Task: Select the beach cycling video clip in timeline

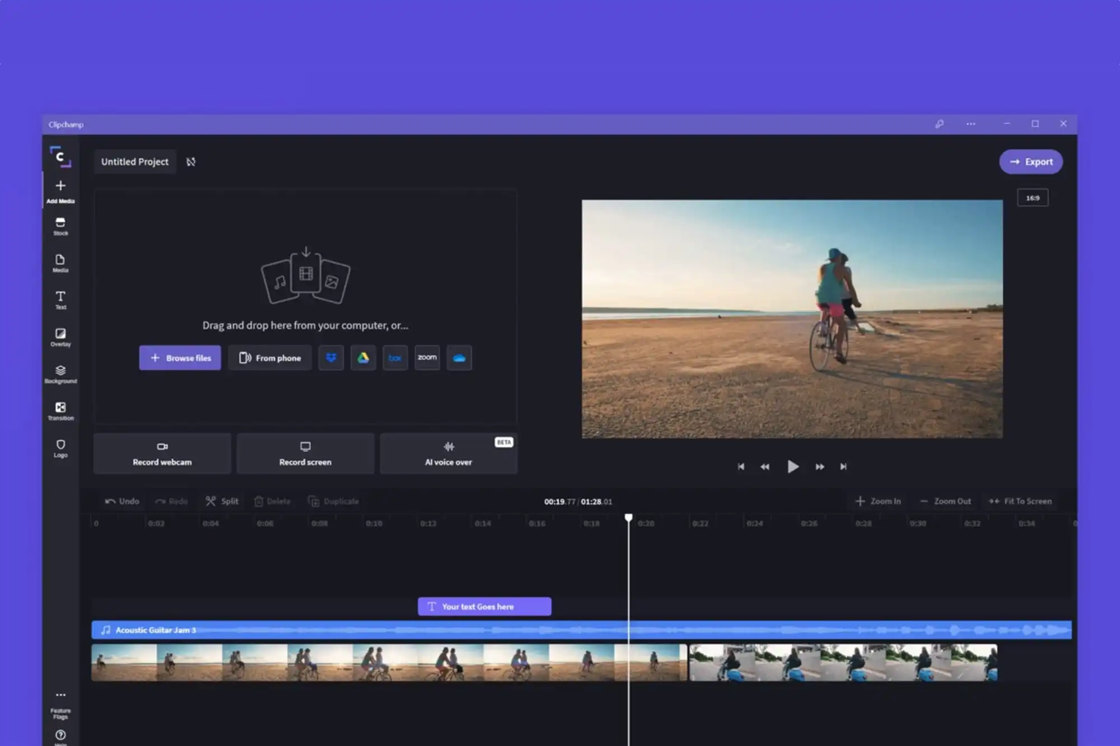Action: pos(389,663)
